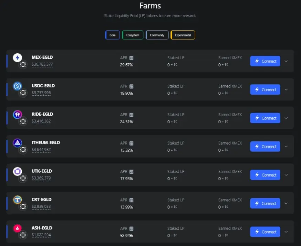Screen dimensions: 301x246
Task: Toggle the Experimental farms filter
Action: tap(183, 35)
